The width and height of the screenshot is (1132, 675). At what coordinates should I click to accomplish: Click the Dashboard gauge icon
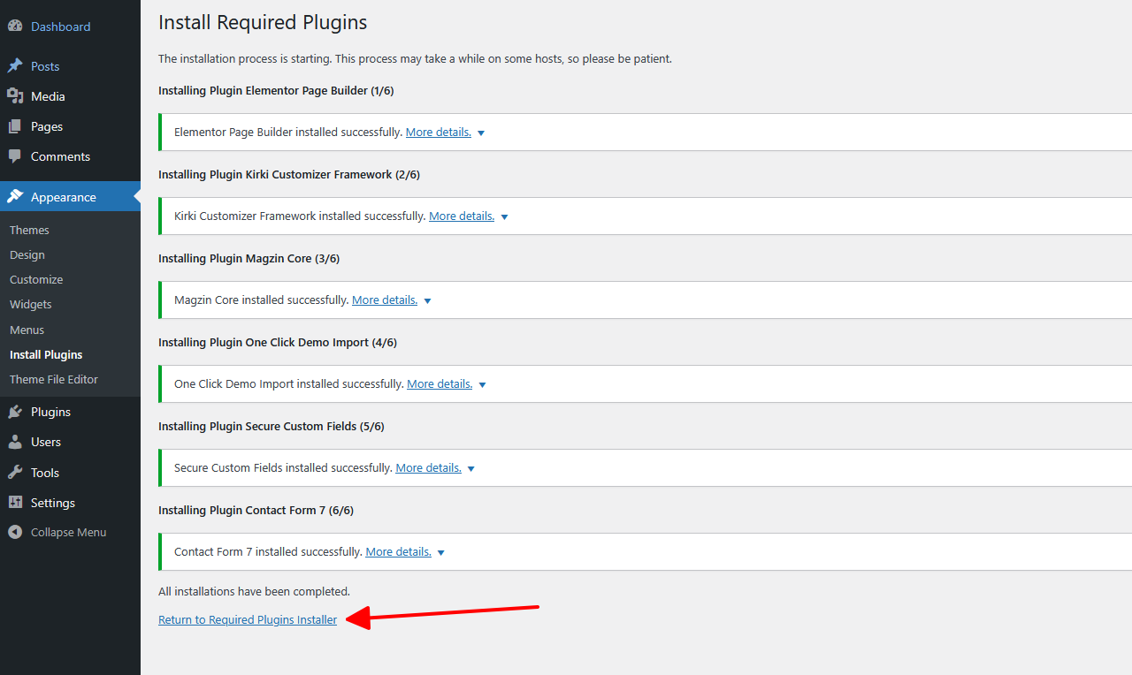15,27
